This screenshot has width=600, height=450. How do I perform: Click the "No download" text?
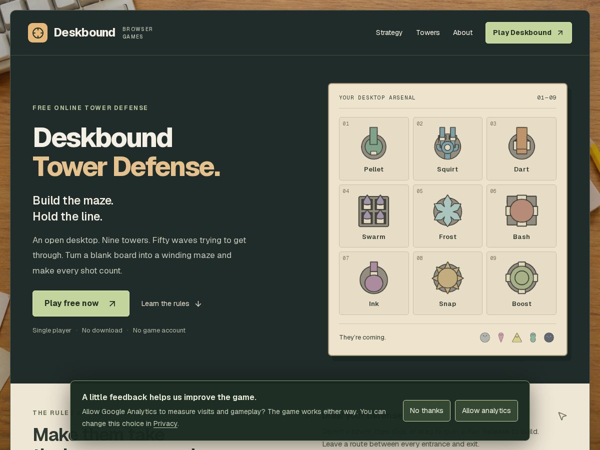click(102, 330)
